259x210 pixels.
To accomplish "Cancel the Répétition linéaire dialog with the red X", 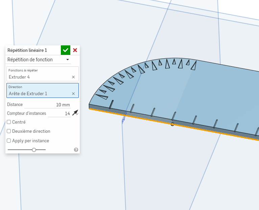I will pyautogui.click(x=75, y=50).
